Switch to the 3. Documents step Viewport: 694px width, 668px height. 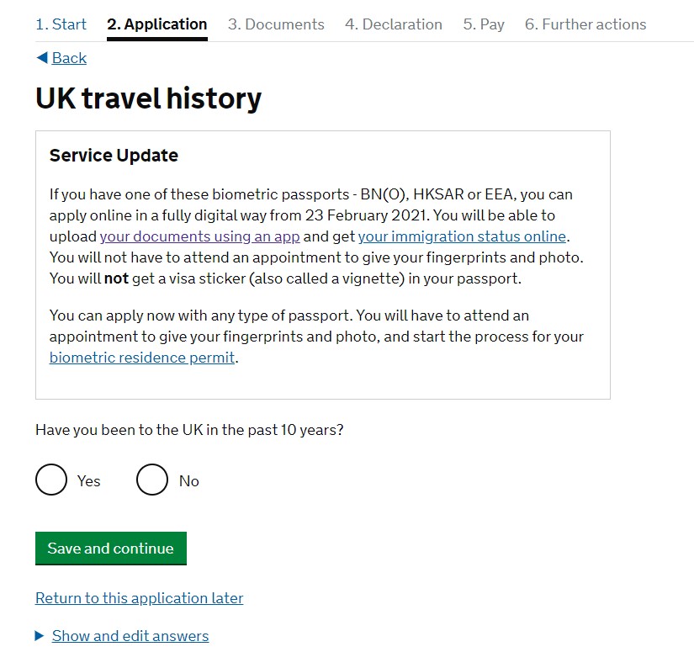[276, 24]
